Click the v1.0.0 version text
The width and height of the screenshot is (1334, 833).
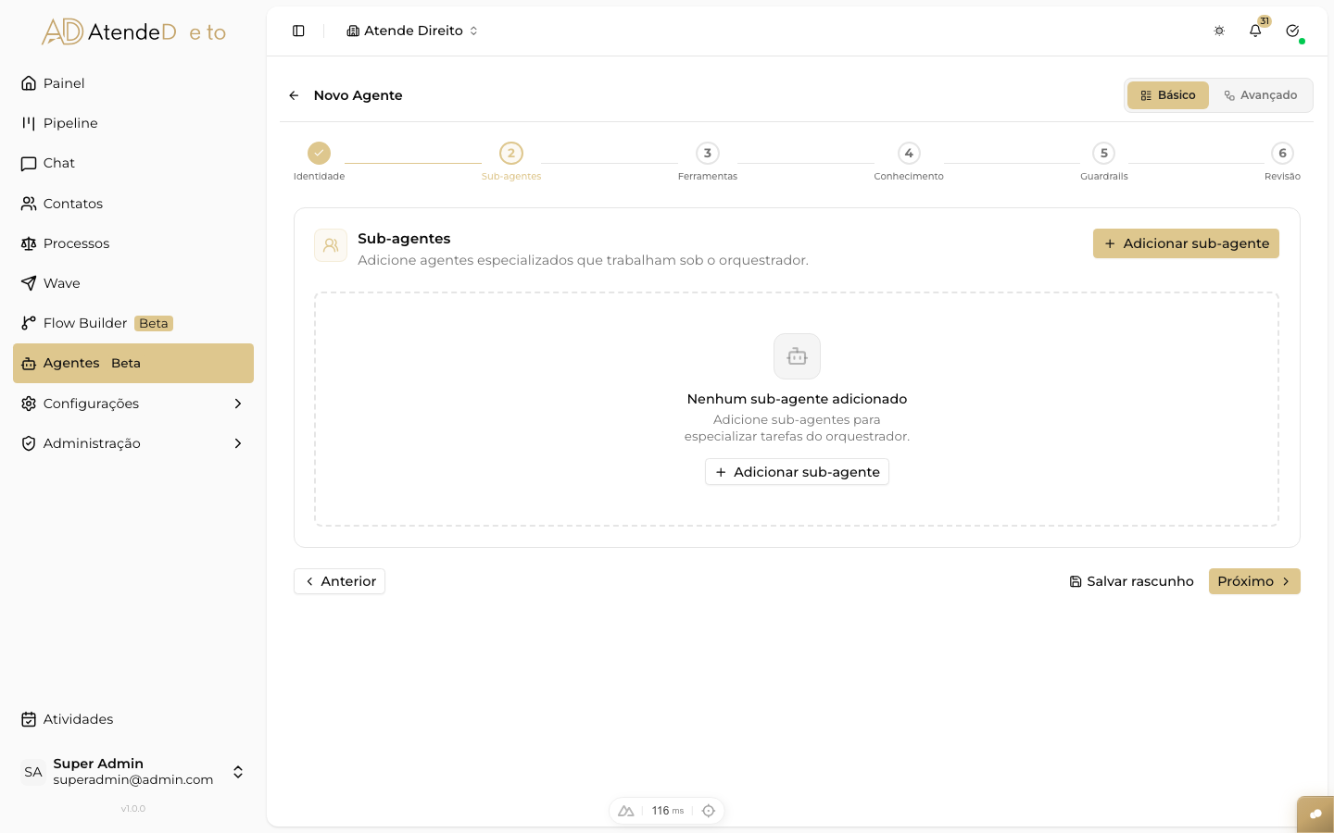(133, 809)
